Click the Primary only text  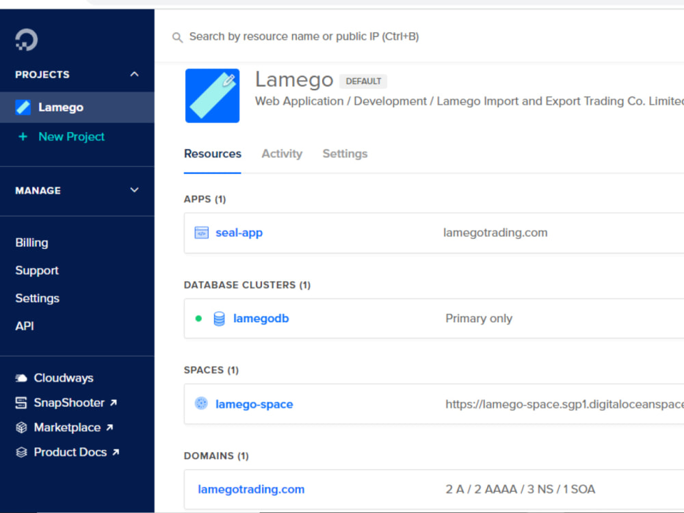click(x=479, y=319)
